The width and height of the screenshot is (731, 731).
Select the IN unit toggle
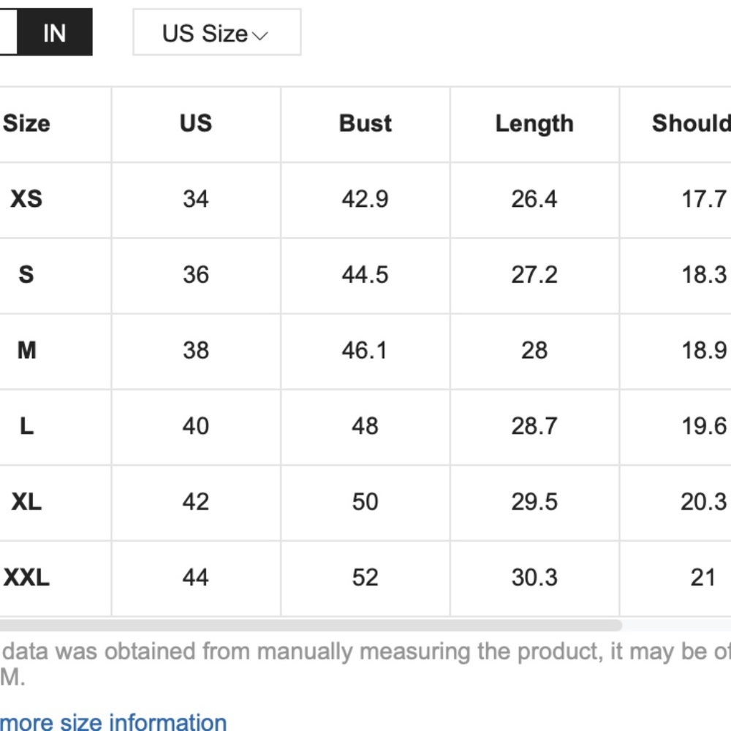(x=54, y=33)
